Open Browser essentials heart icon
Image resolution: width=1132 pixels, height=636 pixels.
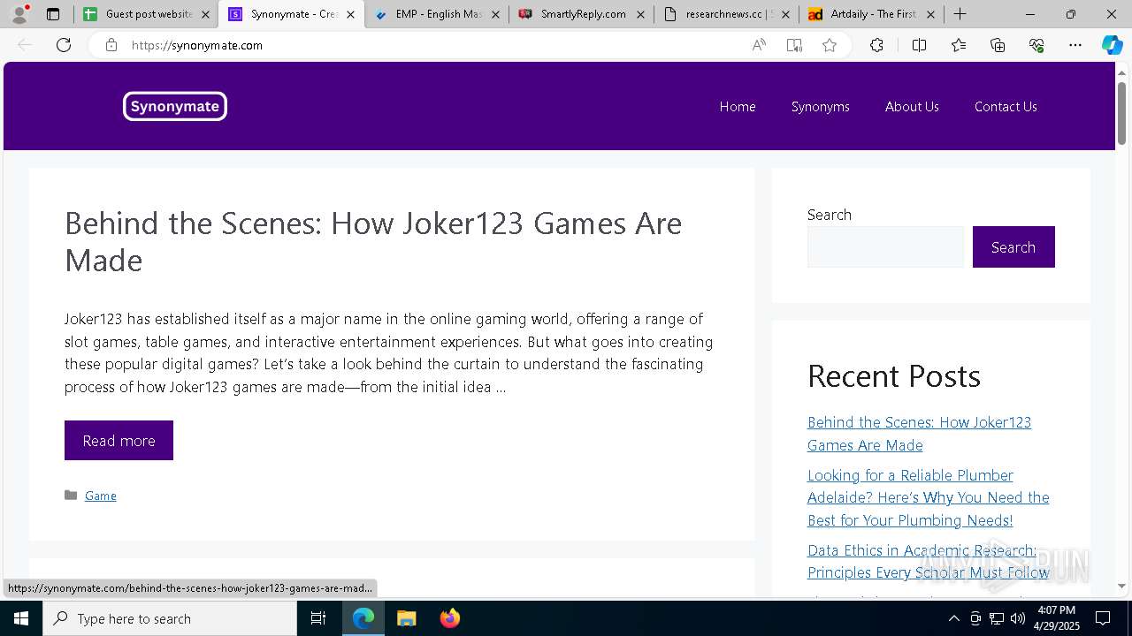1036,45
